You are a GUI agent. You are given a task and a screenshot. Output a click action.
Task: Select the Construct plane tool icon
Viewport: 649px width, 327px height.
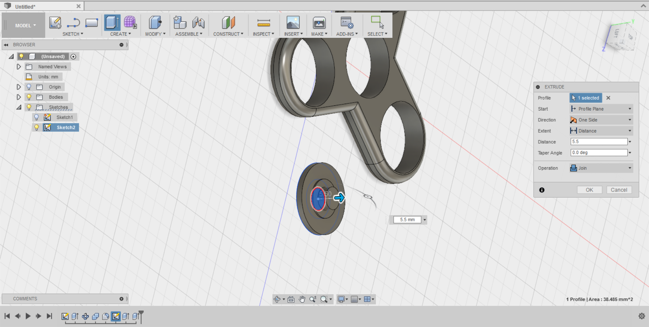point(228,23)
